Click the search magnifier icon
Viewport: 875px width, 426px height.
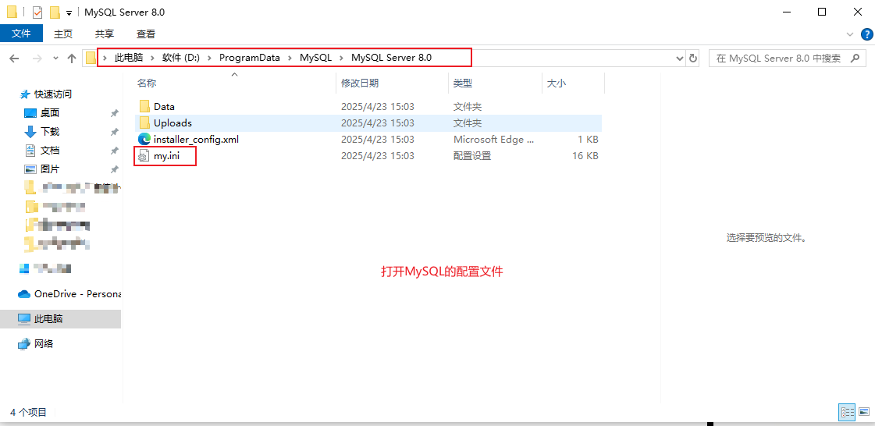[x=854, y=58]
